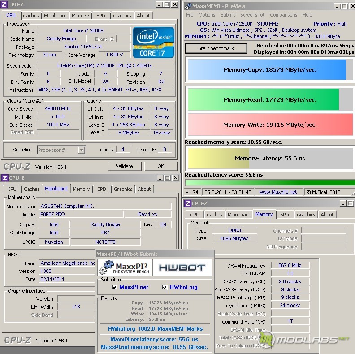Select Graphics tab in Memory CPU-Z window
This screenshot has width=355, height=354.
pos(306,215)
